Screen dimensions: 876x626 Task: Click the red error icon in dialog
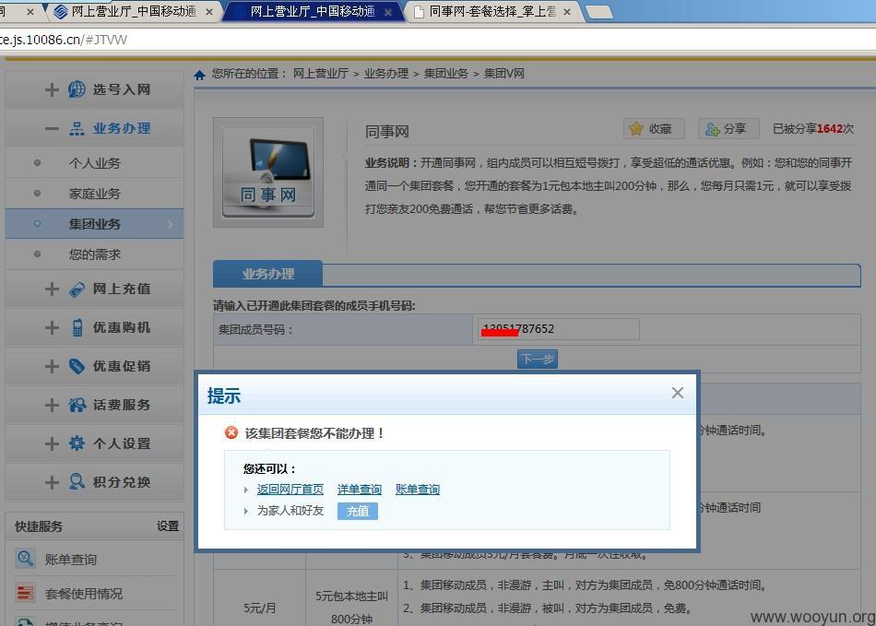click(231, 432)
